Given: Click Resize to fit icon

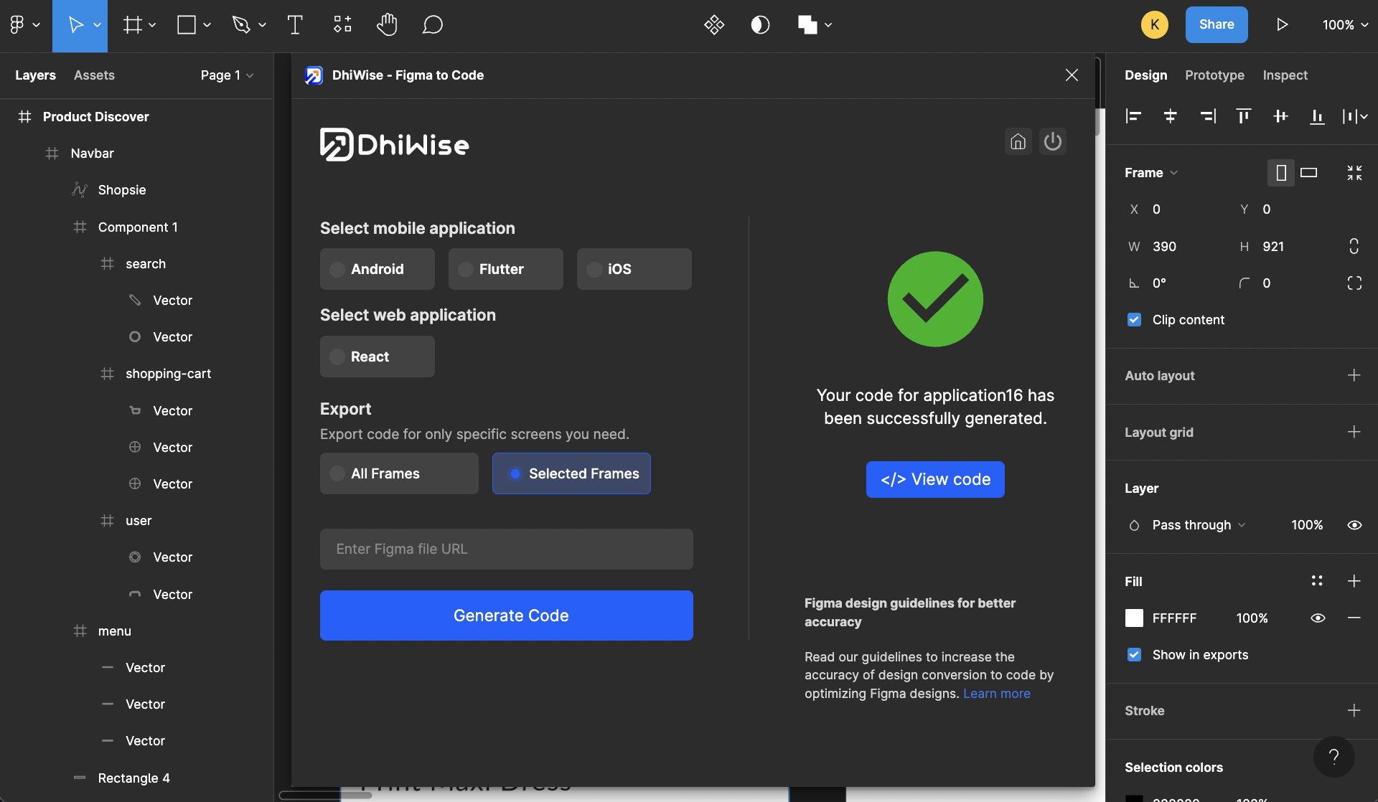Looking at the screenshot, I should pyautogui.click(x=1354, y=173).
